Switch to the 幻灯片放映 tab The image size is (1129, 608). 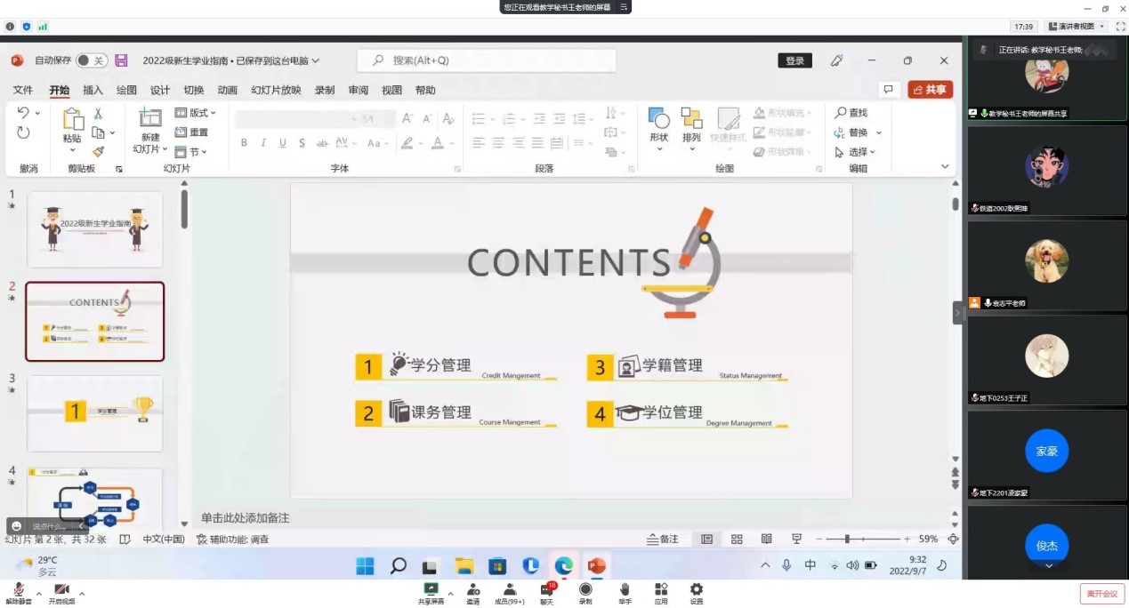(x=276, y=90)
